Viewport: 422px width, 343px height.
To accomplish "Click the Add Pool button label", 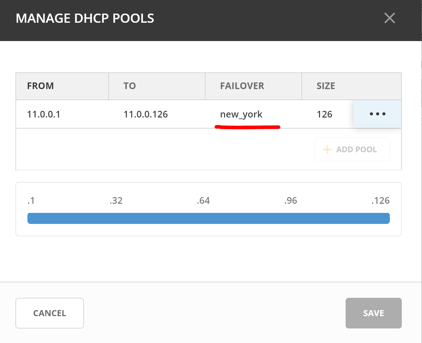I will click(356, 149).
